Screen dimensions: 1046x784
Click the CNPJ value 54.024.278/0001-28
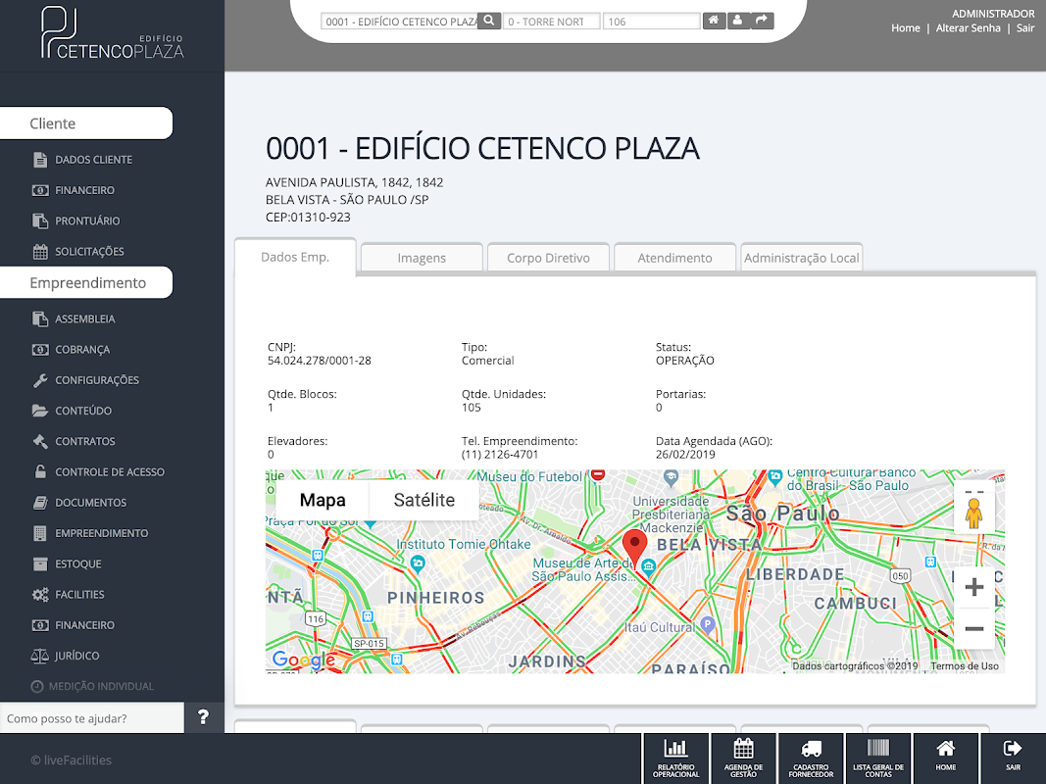pos(320,361)
